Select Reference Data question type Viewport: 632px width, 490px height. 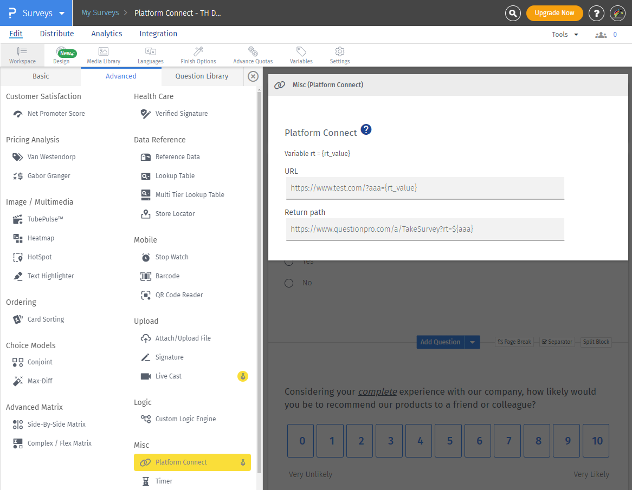tap(170, 156)
